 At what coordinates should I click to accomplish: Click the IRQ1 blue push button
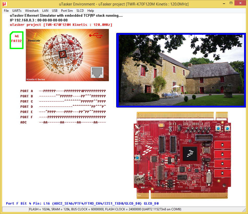227,128
